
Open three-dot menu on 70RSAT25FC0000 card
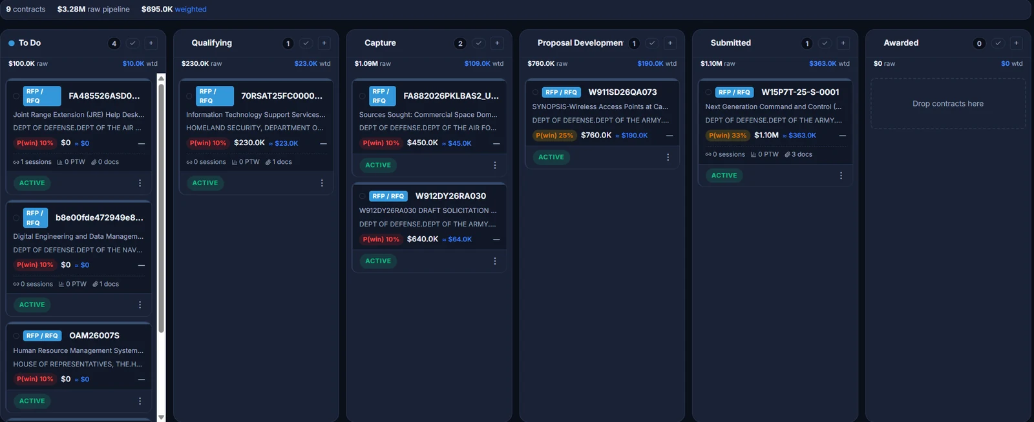(322, 183)
